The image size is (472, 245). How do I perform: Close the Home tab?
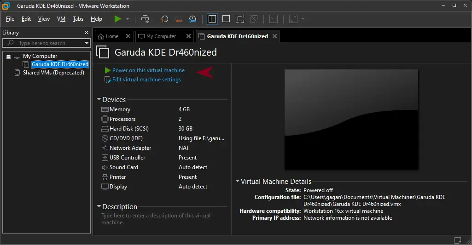pos(128,36)
